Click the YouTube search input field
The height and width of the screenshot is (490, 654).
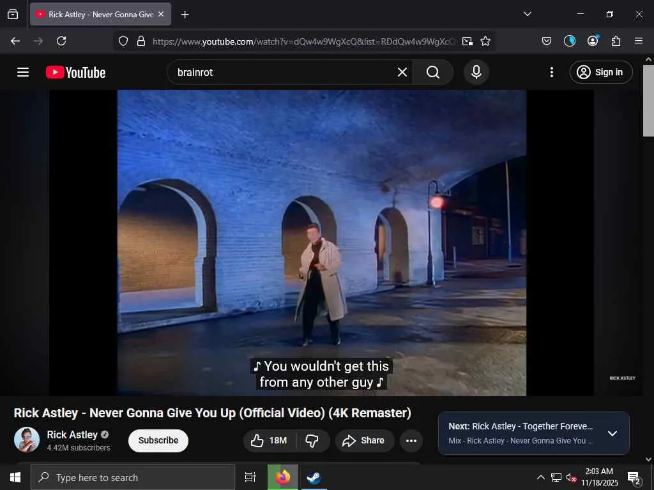(281, 72)
